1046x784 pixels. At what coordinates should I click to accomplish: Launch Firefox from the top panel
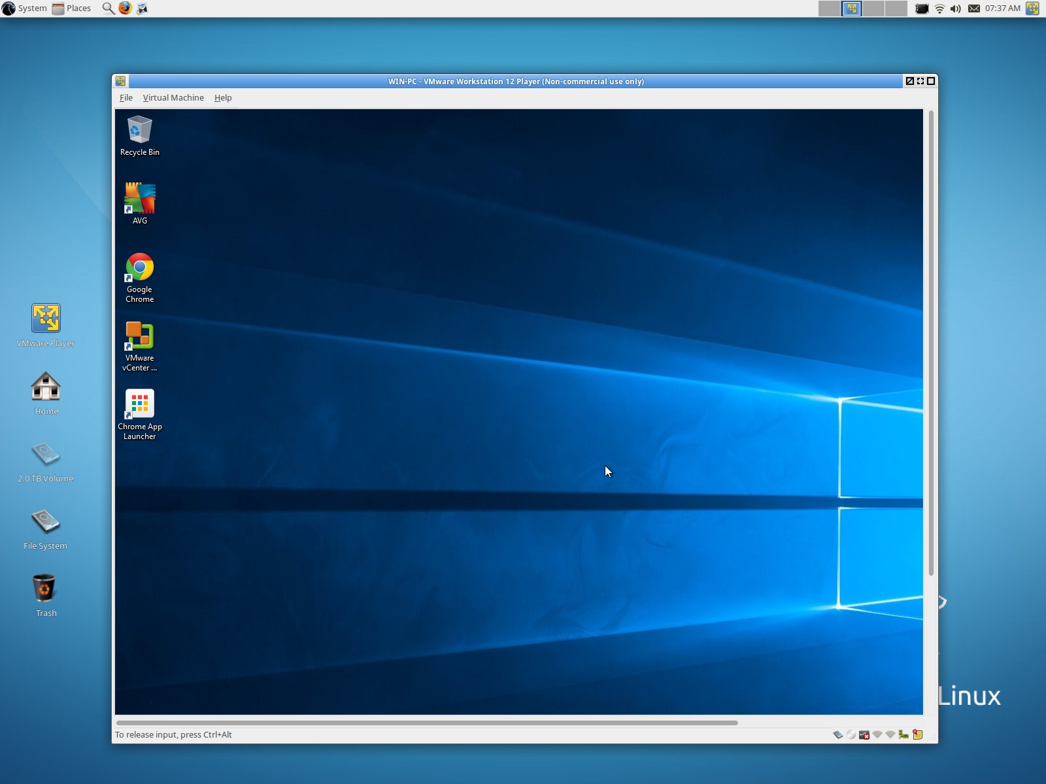pos(125,8)
